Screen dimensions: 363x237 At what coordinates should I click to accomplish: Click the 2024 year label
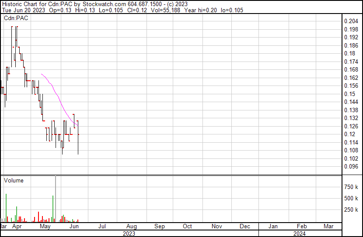(x=300, y=234)
